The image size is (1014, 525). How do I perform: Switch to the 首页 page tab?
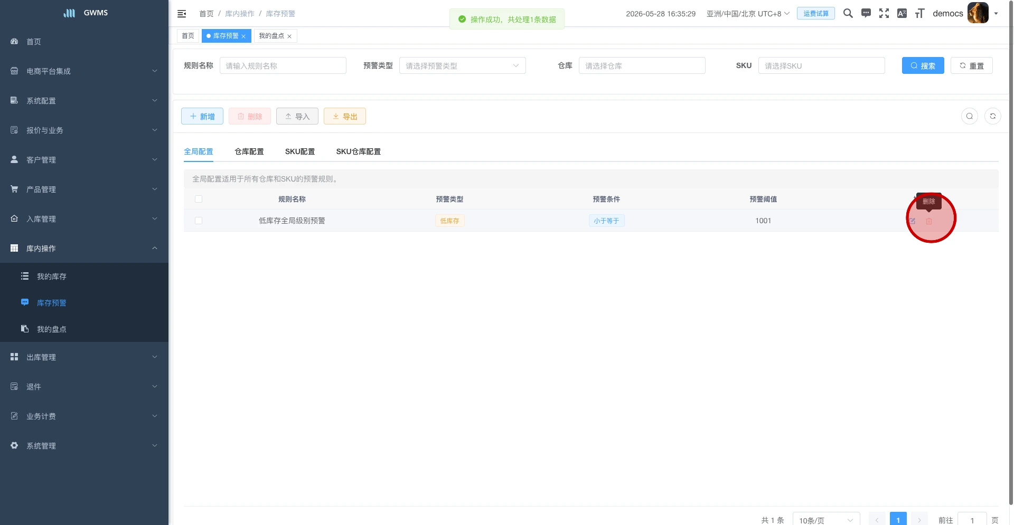pos(188,36)
